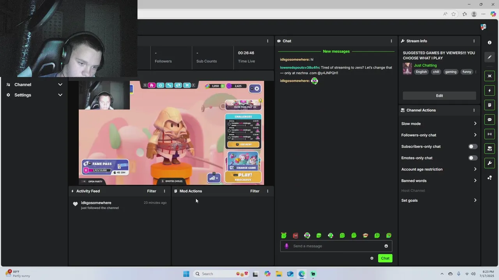
Task: Click the profile avatar in the dashboard top right
Action: [x=483, y=27]
